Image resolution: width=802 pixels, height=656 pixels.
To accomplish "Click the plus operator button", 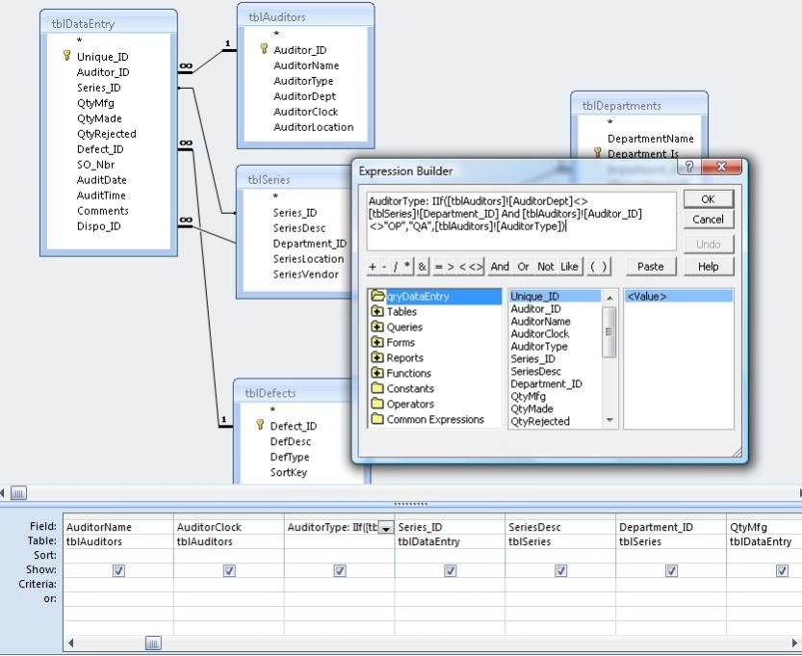I will (373, 266).
